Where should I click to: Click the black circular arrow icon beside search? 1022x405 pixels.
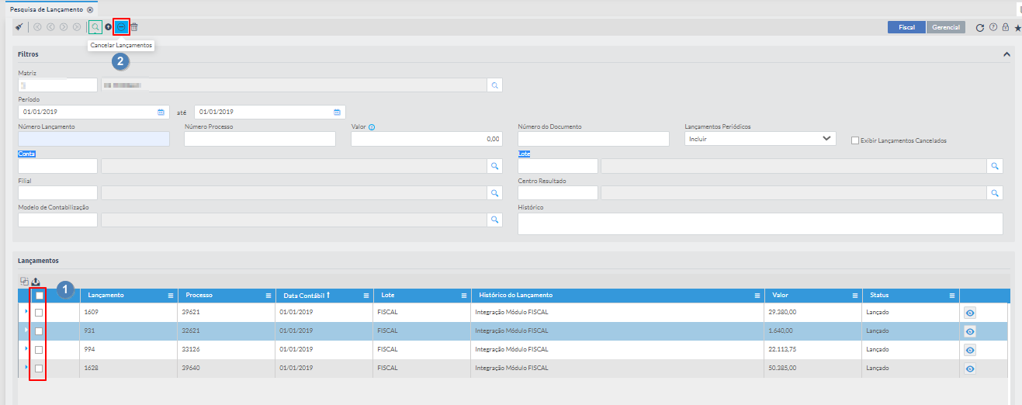click(x=109, y=27)
